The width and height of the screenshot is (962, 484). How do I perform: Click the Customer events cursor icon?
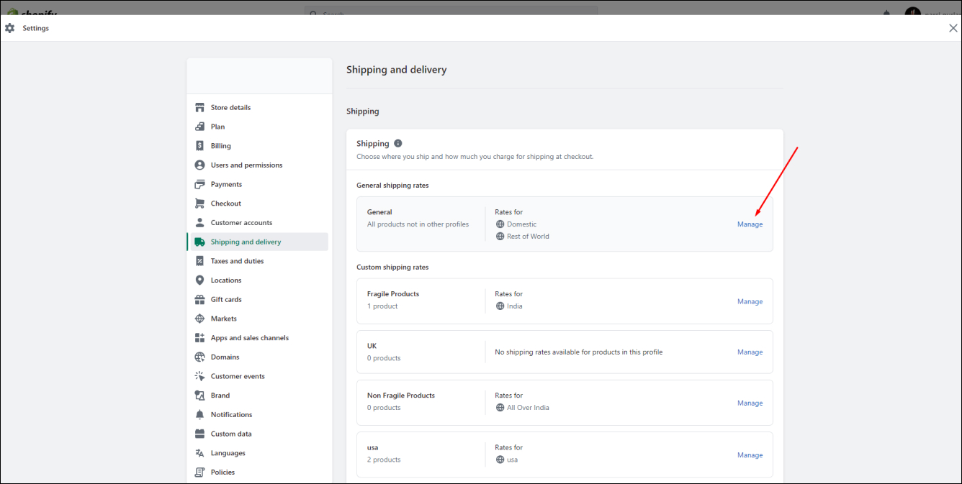pyautogui.click(x=200, y=376)
